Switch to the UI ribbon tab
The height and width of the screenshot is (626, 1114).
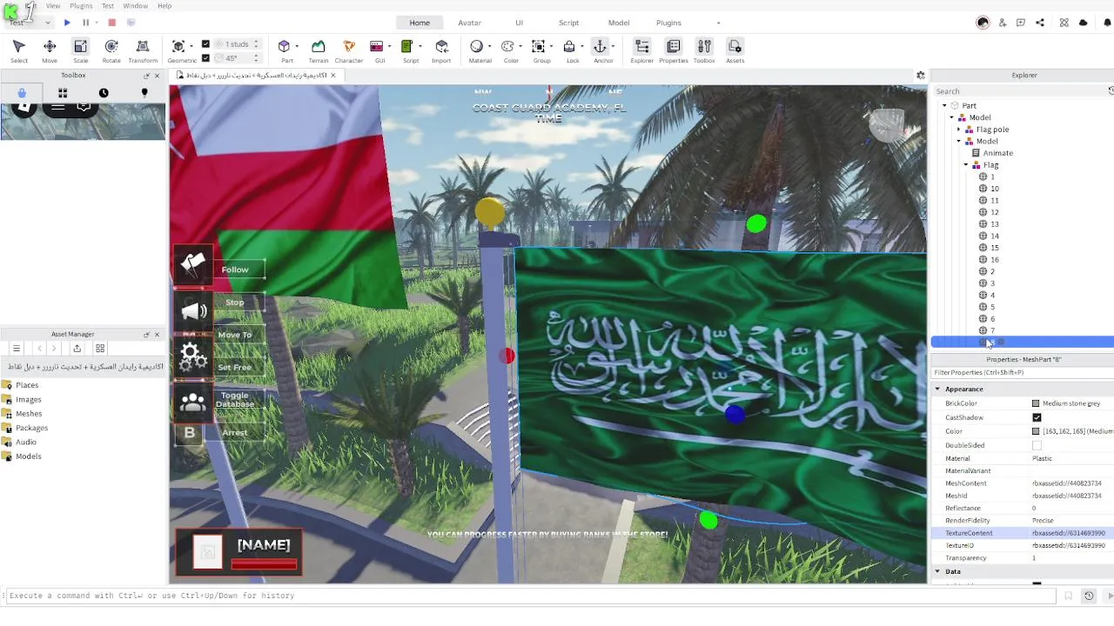coord(519,23)
